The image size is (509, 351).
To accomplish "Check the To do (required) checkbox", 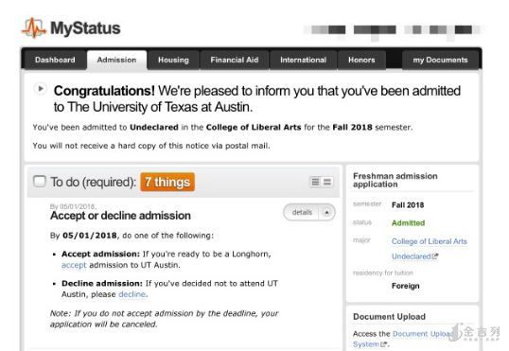I will (x=40, y=182).
